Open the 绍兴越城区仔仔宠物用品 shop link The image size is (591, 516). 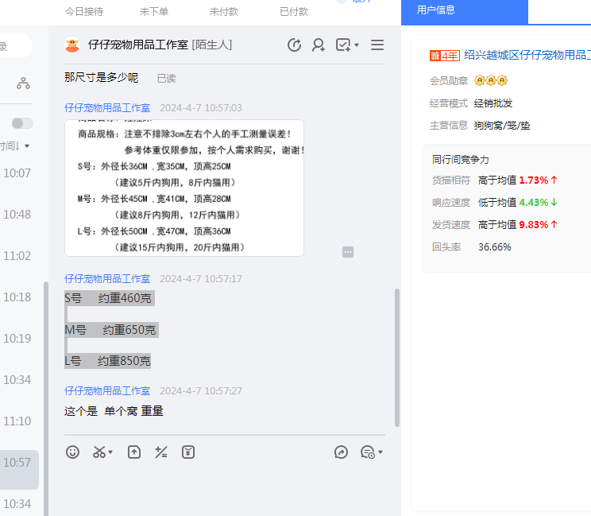(x=527, y=56)
